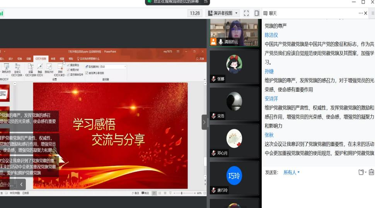The width and height of the screenshot is (375, 208).
Task: Toggle the side panel layout icon
Action: click(256, 13)
